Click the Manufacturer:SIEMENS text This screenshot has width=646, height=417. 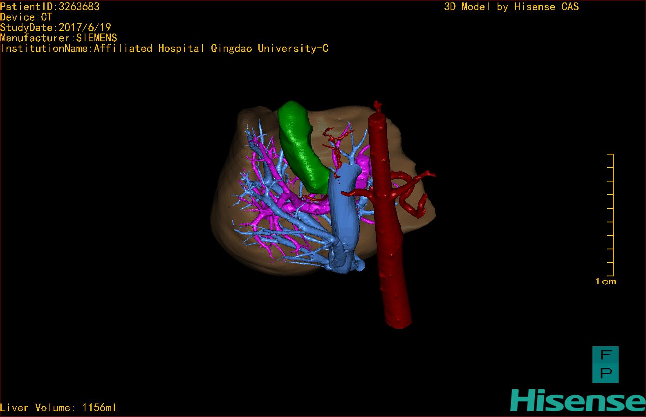coord(59,38)
